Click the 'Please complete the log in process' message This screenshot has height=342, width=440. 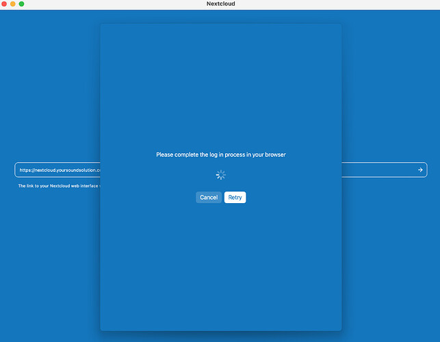pyautogui.click(x=220, y=155)
